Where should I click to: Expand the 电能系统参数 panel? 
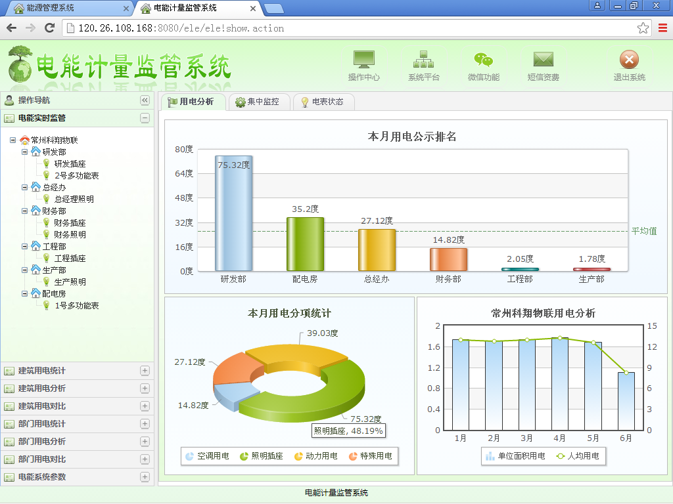pos(145,477)
